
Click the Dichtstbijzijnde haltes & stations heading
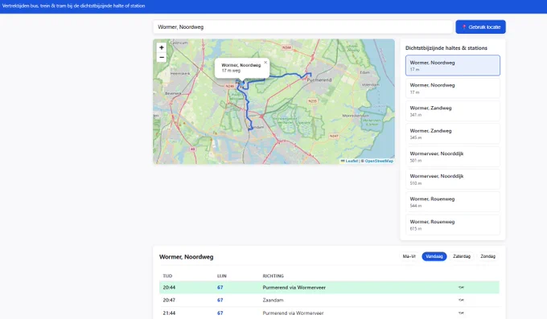[446, 48]
